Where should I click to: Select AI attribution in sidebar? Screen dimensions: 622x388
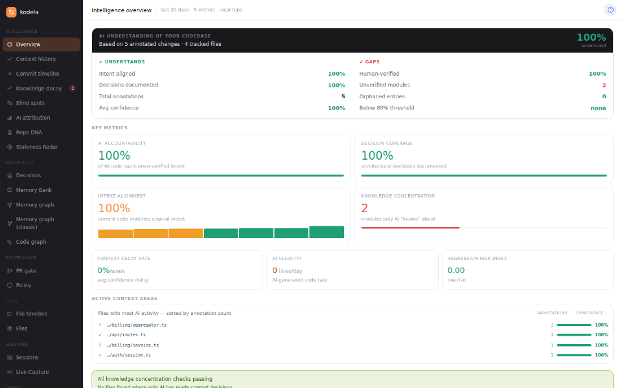tap(41, 118)
